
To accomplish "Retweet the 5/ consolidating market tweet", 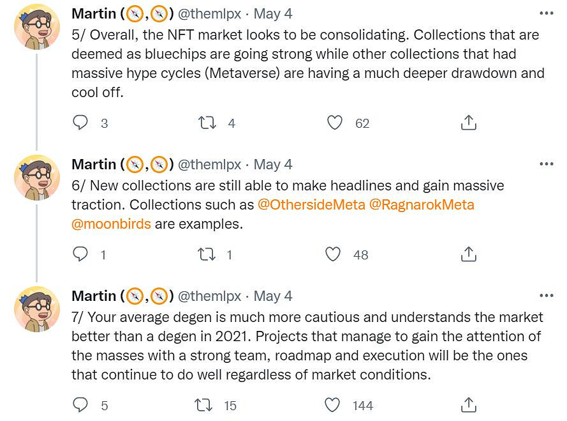I will tap(207, 123).
